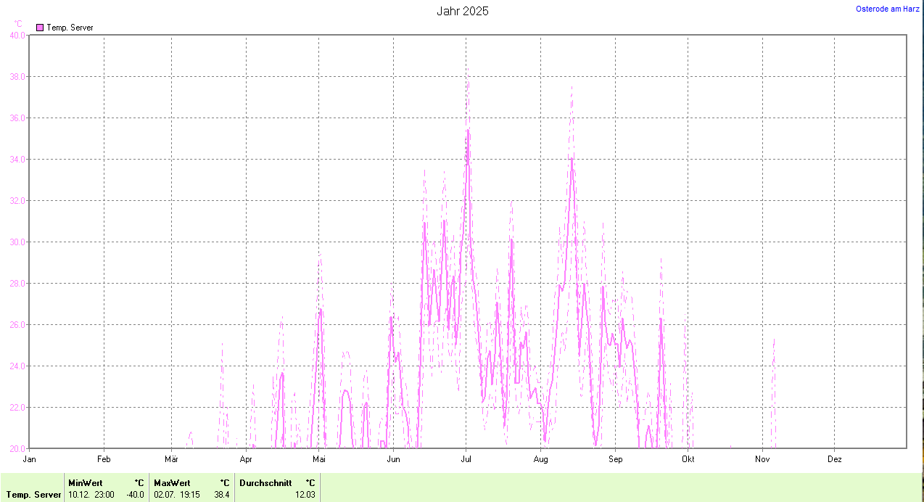The width and height of the screenshot is (924, 502).
Task: Select the 30.0 temperature axis label
Action: [17, 242]
